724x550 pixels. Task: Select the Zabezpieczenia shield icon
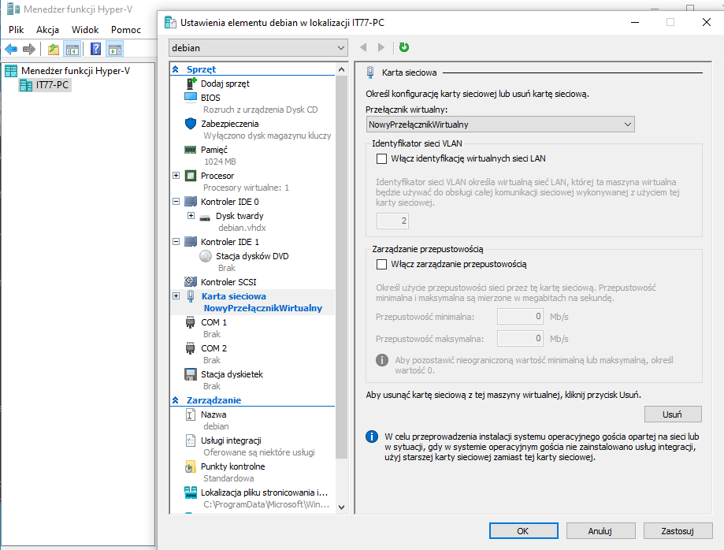click(190, 124)
